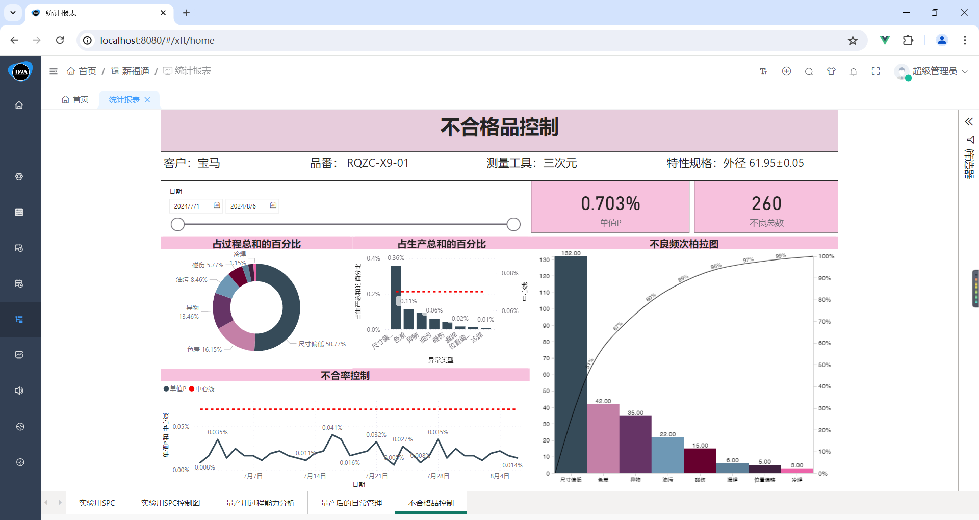Close the 统计报表 page tab
Image resolution: width=979 pixels, height=520 pixels.
[x=147, y=100]
